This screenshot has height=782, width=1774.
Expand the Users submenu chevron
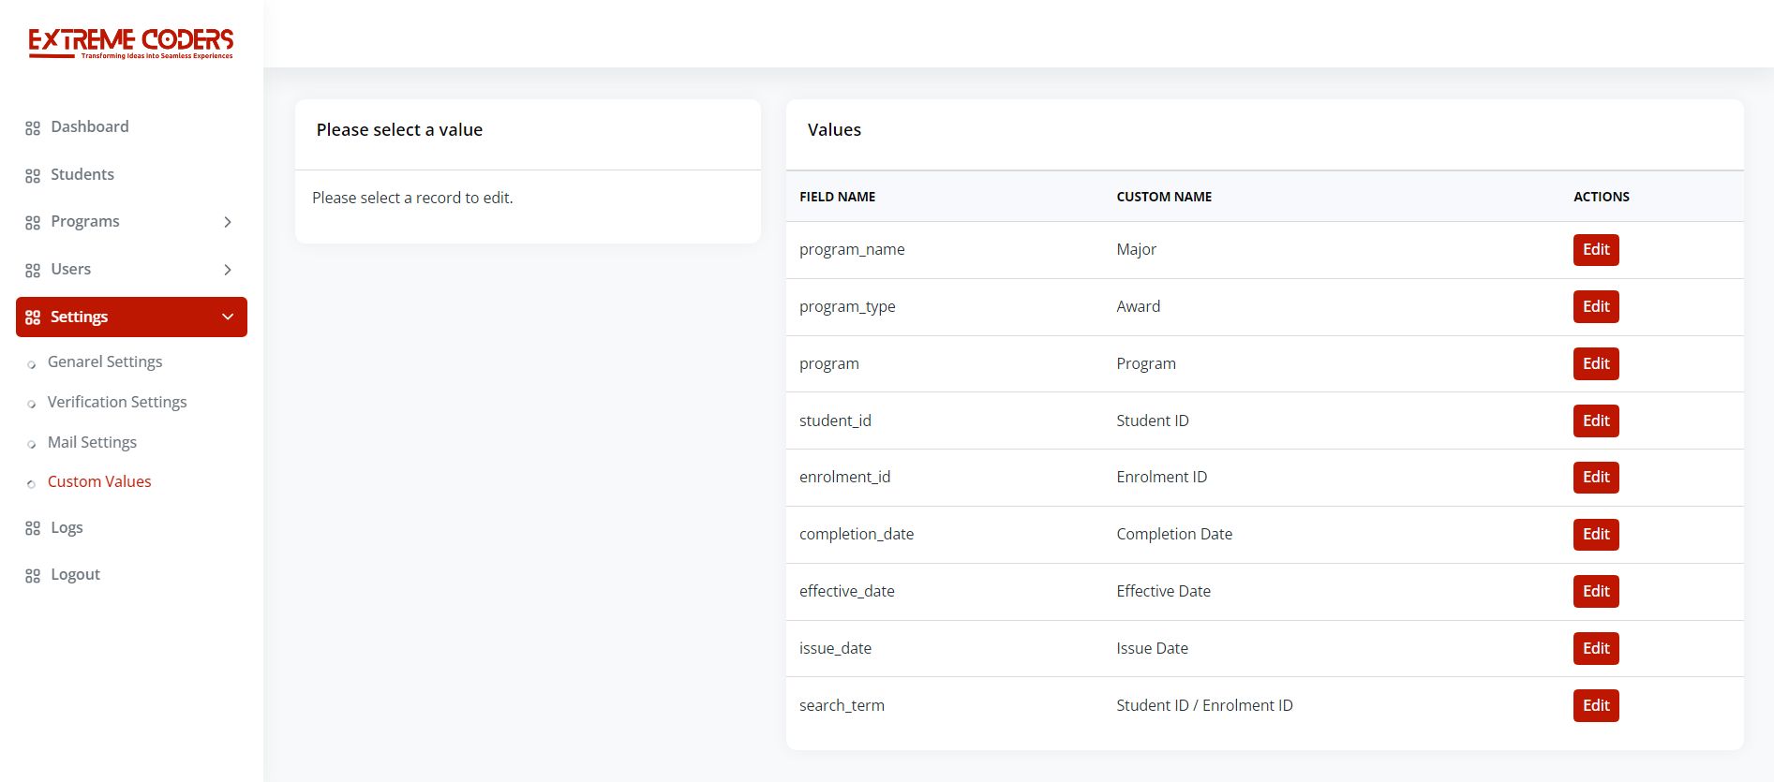[228, 270]
